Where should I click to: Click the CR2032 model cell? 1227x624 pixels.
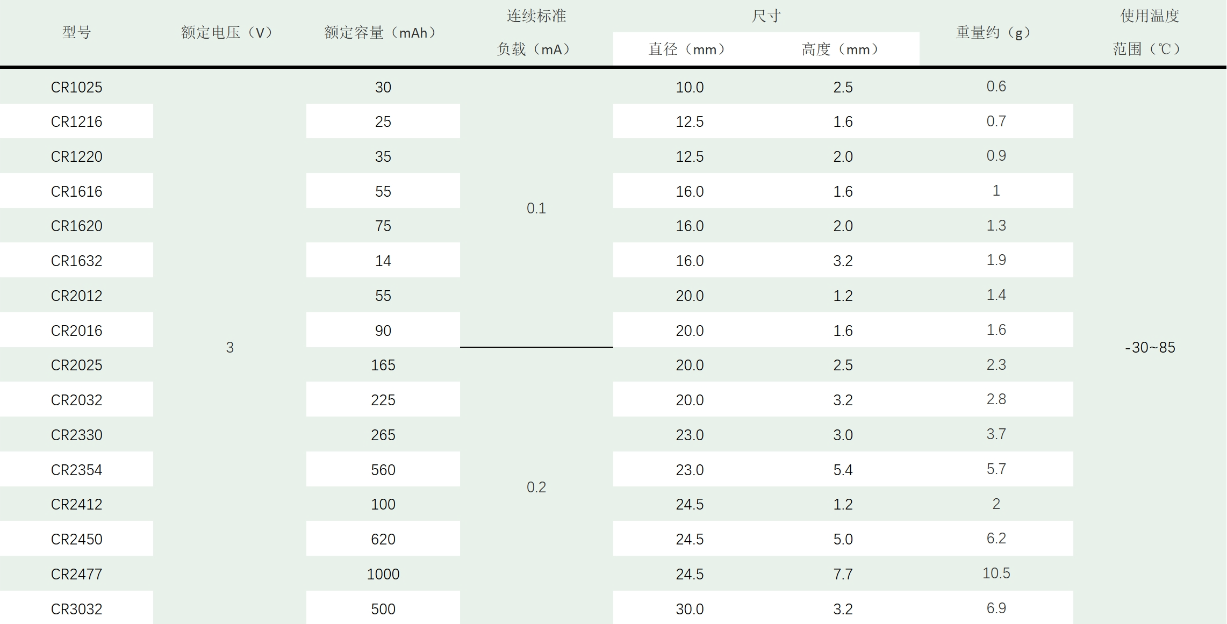click(x=76, y=400)
